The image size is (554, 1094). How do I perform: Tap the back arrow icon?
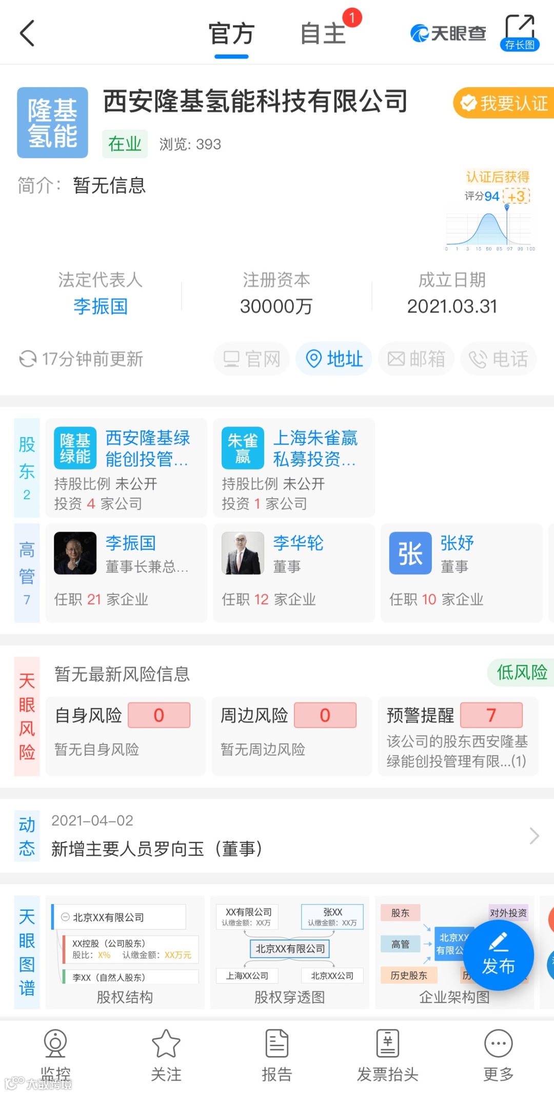27,33
